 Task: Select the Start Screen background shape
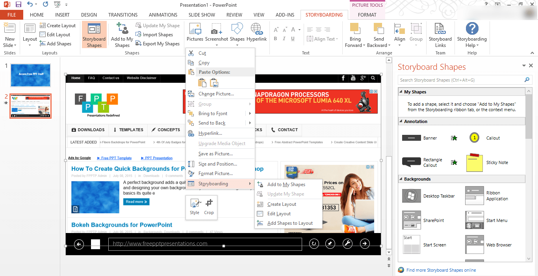pyautogui.click(x=424, y=245)
